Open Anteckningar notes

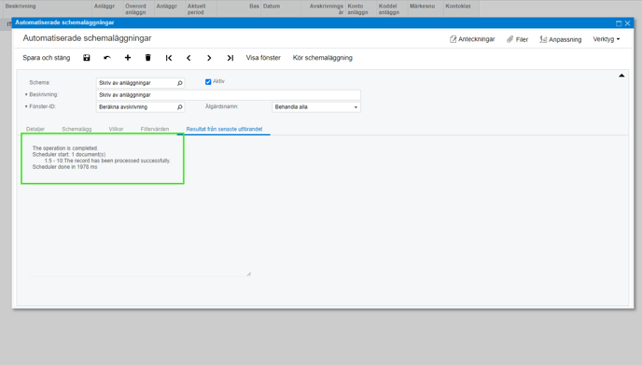pyautogui.click(x=472, y=39)
